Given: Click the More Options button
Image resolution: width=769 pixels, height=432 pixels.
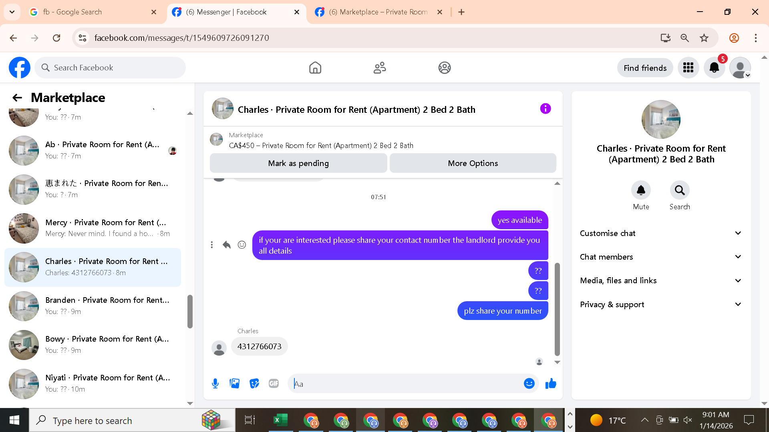Looking at the screenshot, I should point(473,163).
